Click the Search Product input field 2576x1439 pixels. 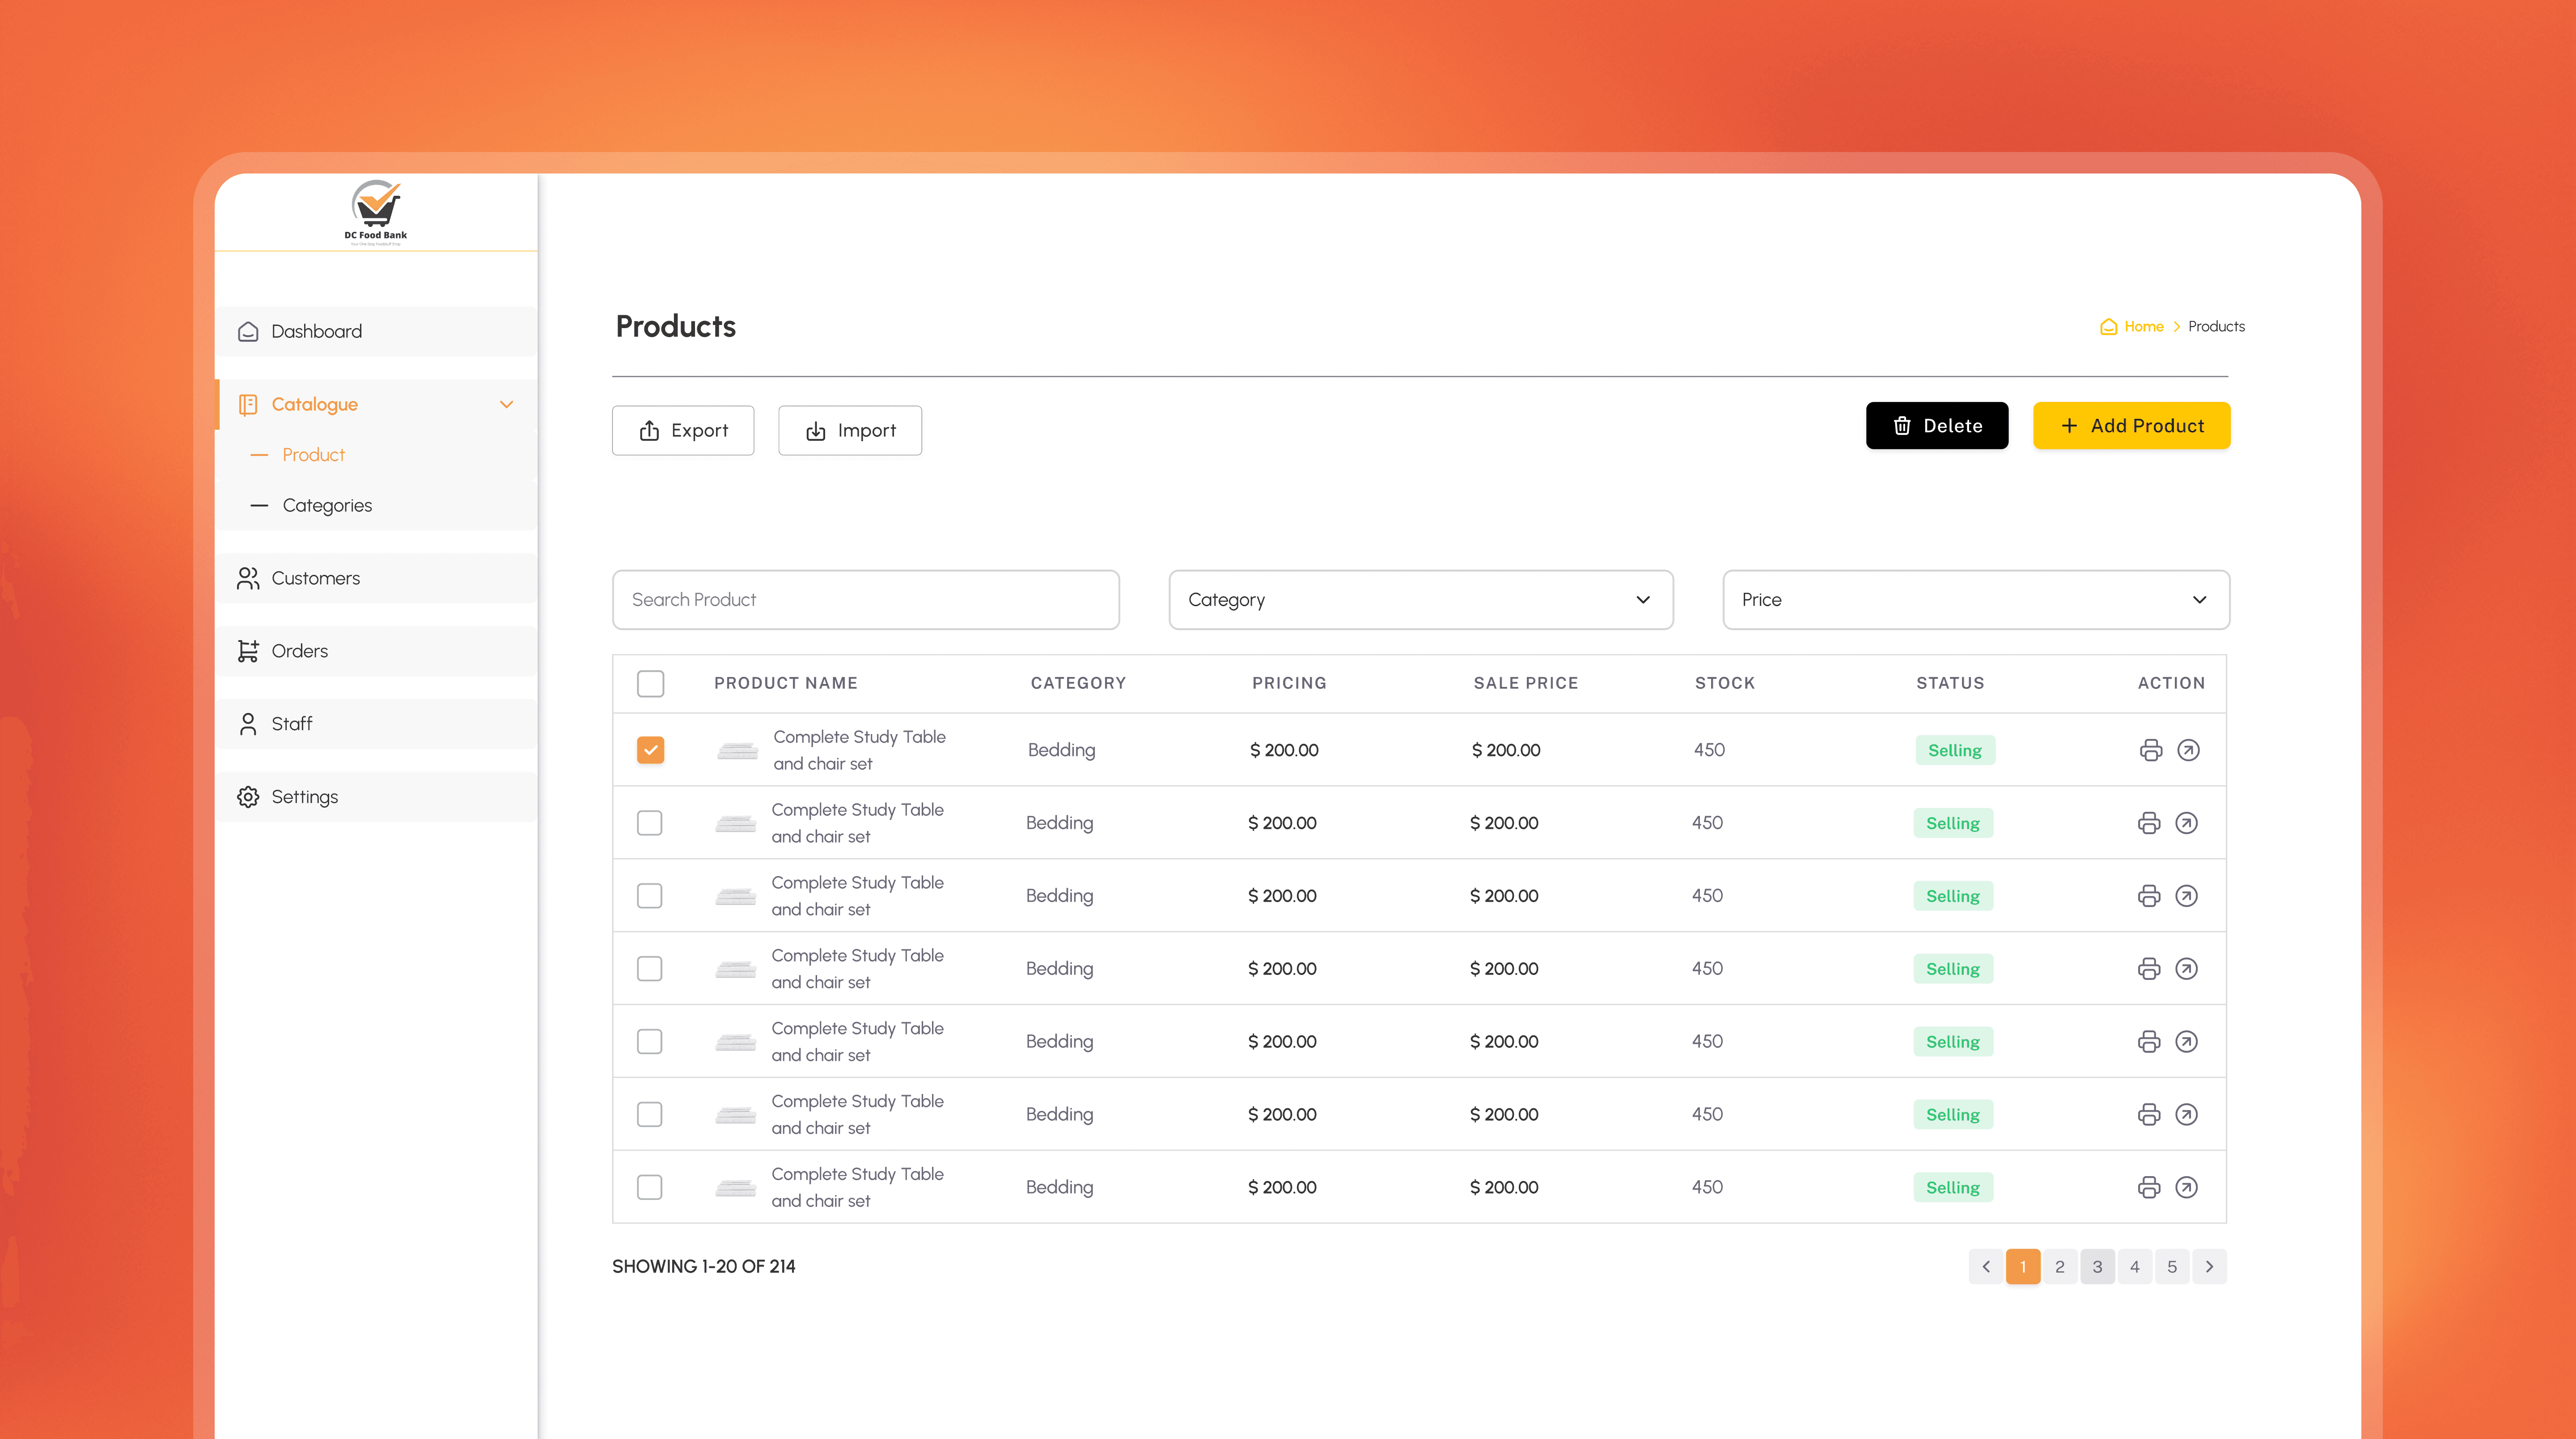(865, 599)
